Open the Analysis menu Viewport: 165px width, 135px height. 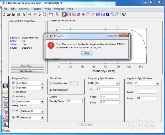[x=24, y=9]
